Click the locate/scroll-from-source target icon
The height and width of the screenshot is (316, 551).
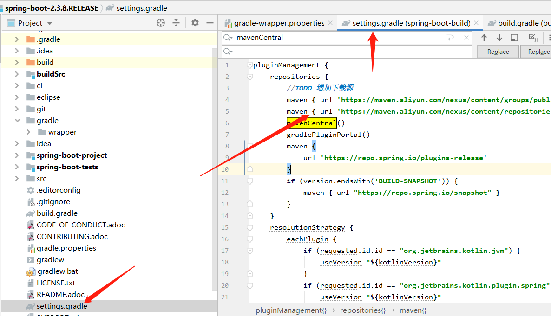click(x=161, y=23)
